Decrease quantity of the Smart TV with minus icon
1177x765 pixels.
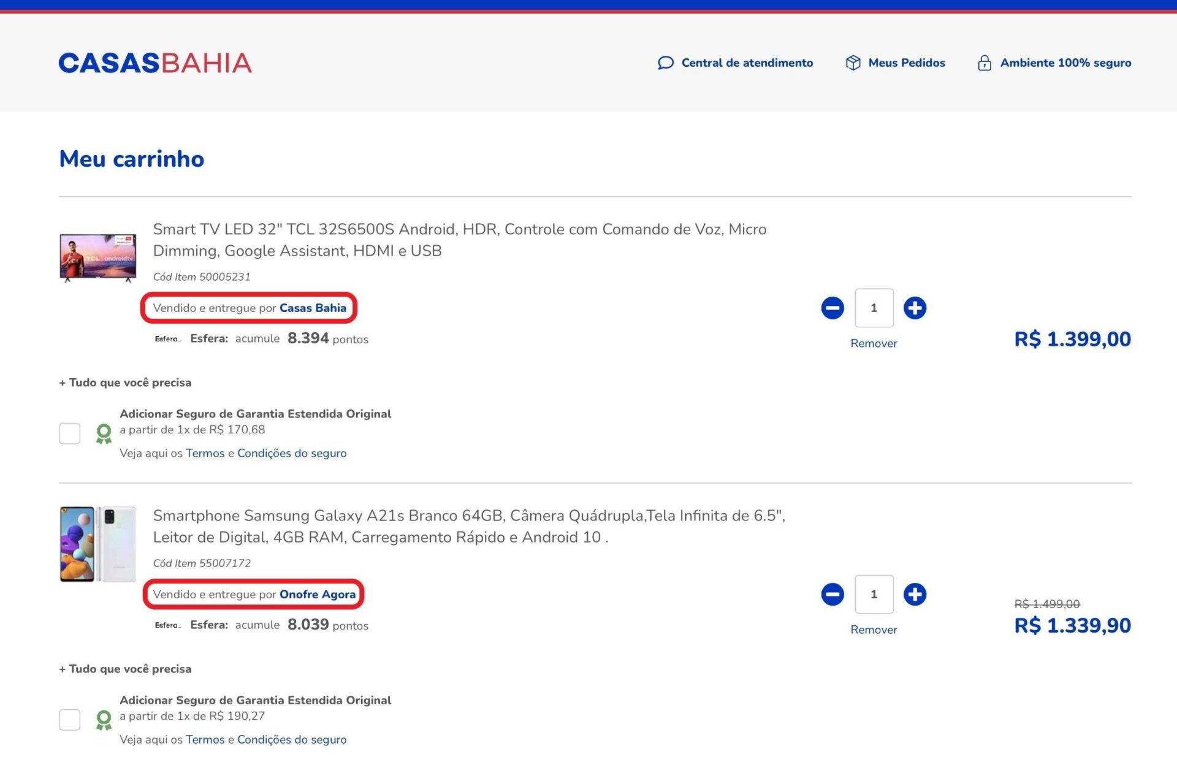click(x=832, y=308)
